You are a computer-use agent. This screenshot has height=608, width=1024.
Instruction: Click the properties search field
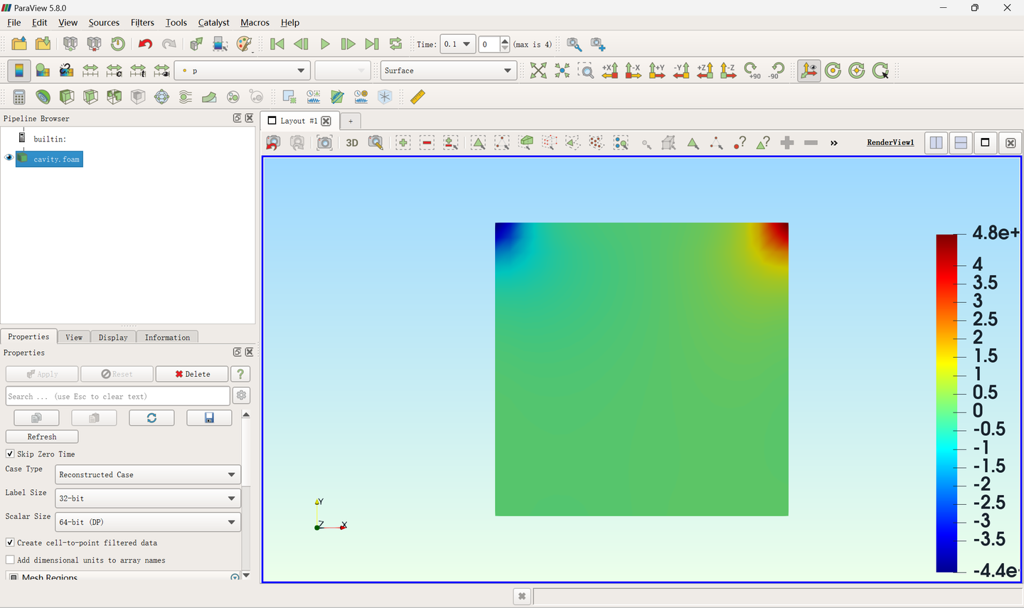click(x=117, y=396)
